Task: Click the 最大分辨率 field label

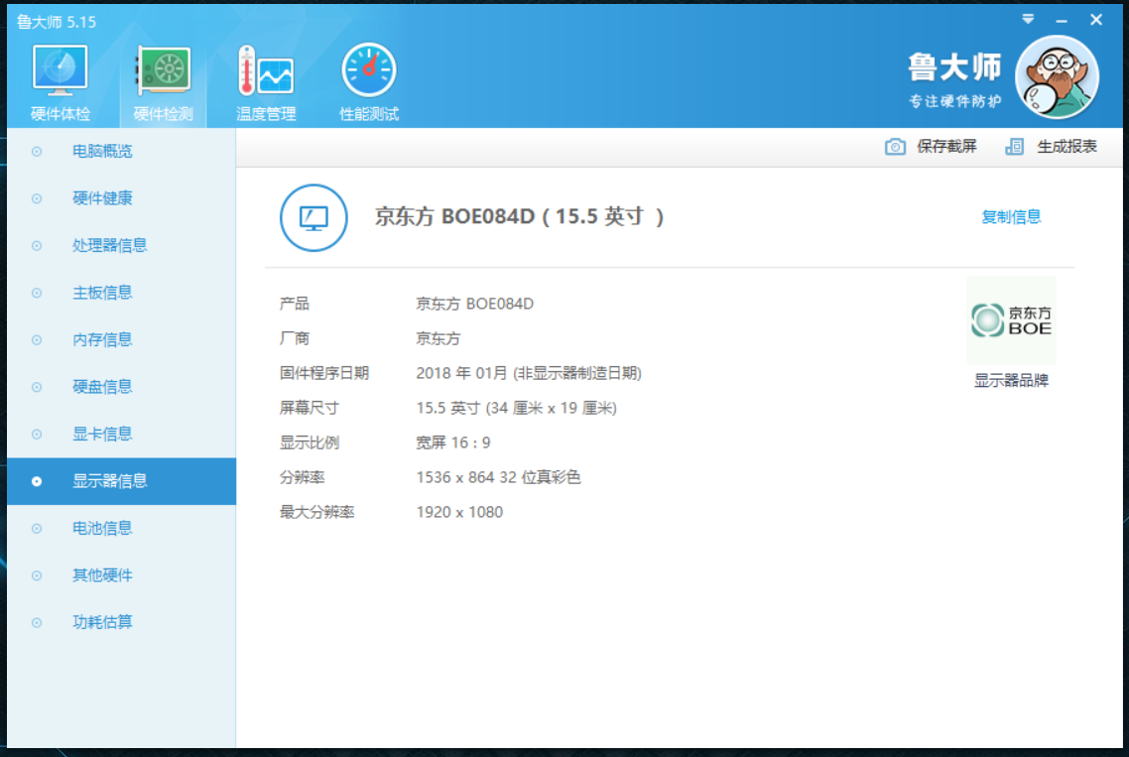Action: (316, 512)
